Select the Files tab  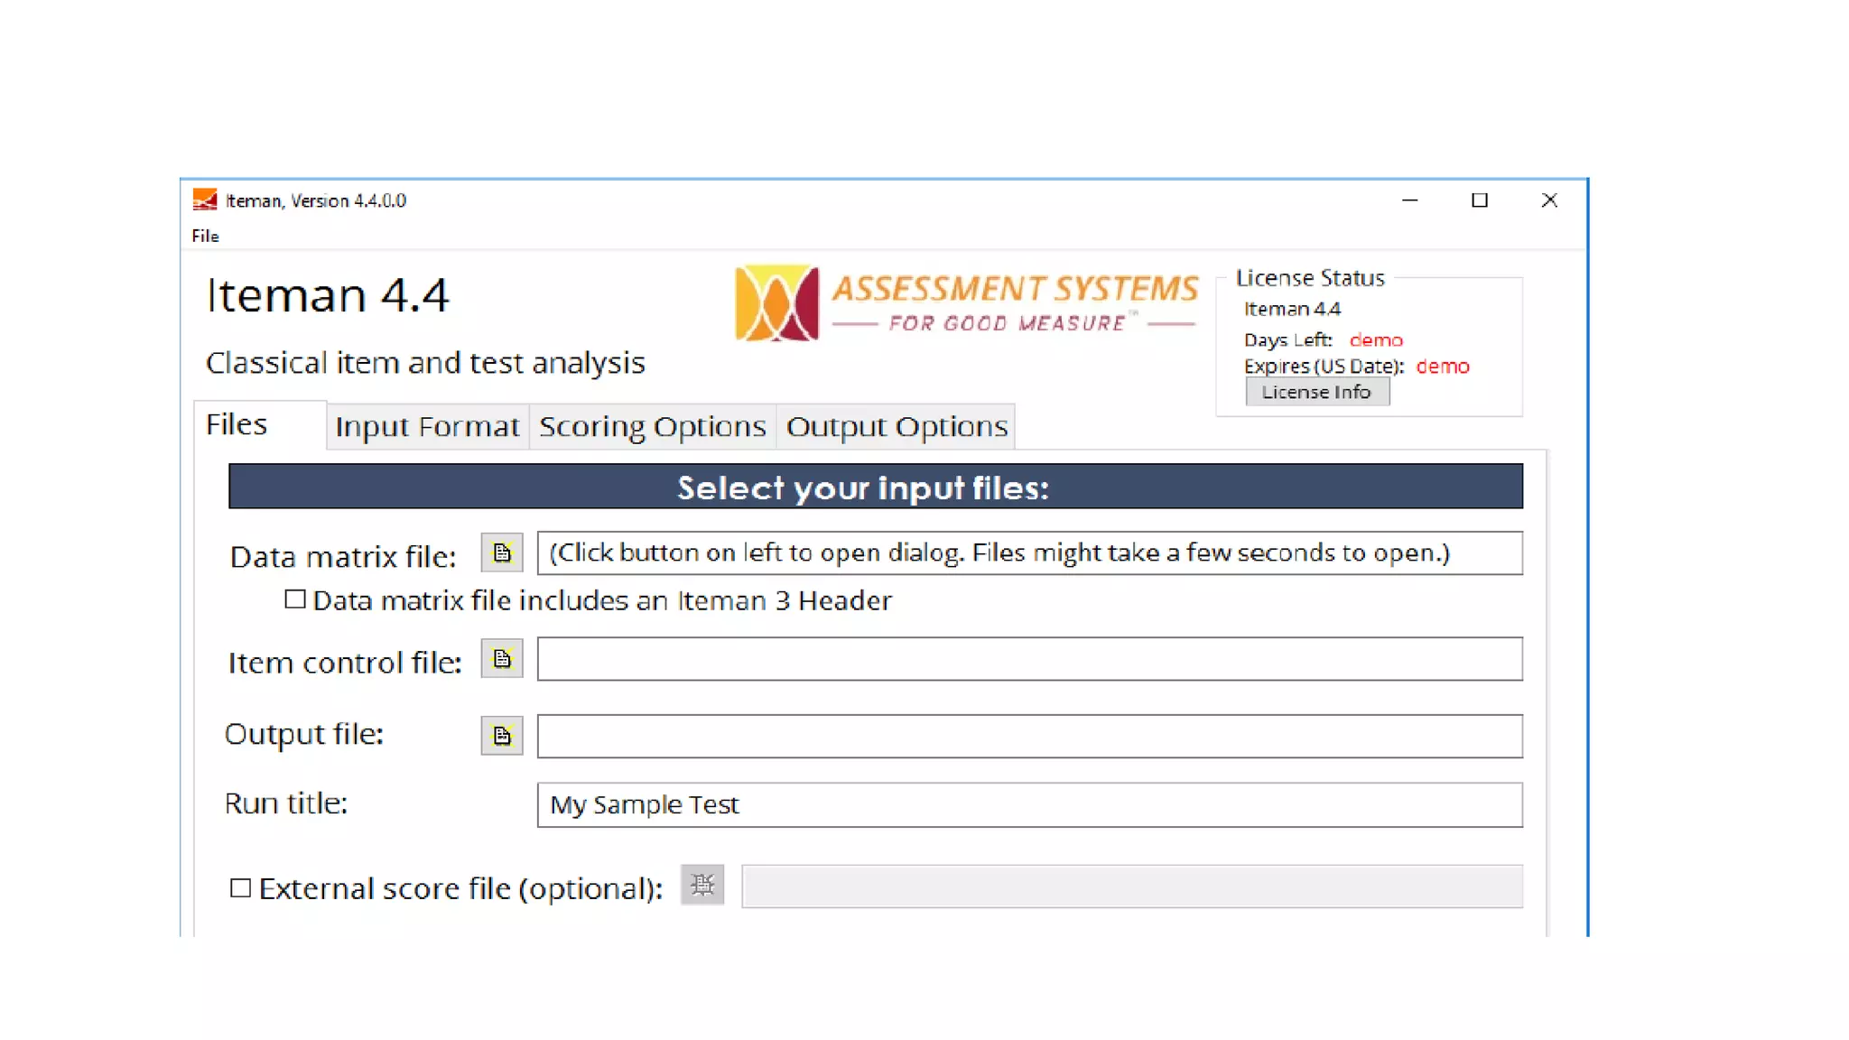[237, 424]
